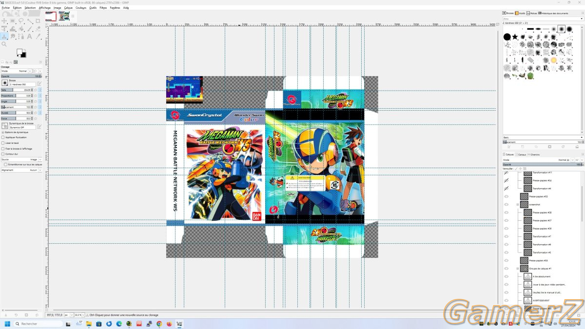Select the Zoom magnifier tool

click(4, 44)
